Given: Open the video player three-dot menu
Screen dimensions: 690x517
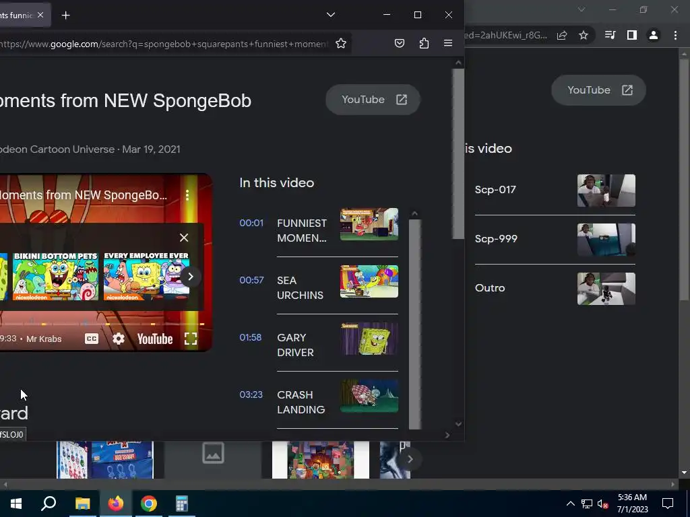Looking at the screenshot, I should (x=187, y=195).
